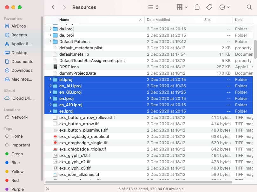257x192 pixels.
Task: Click the exs_glyph_c2.tif file icon
Action: click(55, 162)
